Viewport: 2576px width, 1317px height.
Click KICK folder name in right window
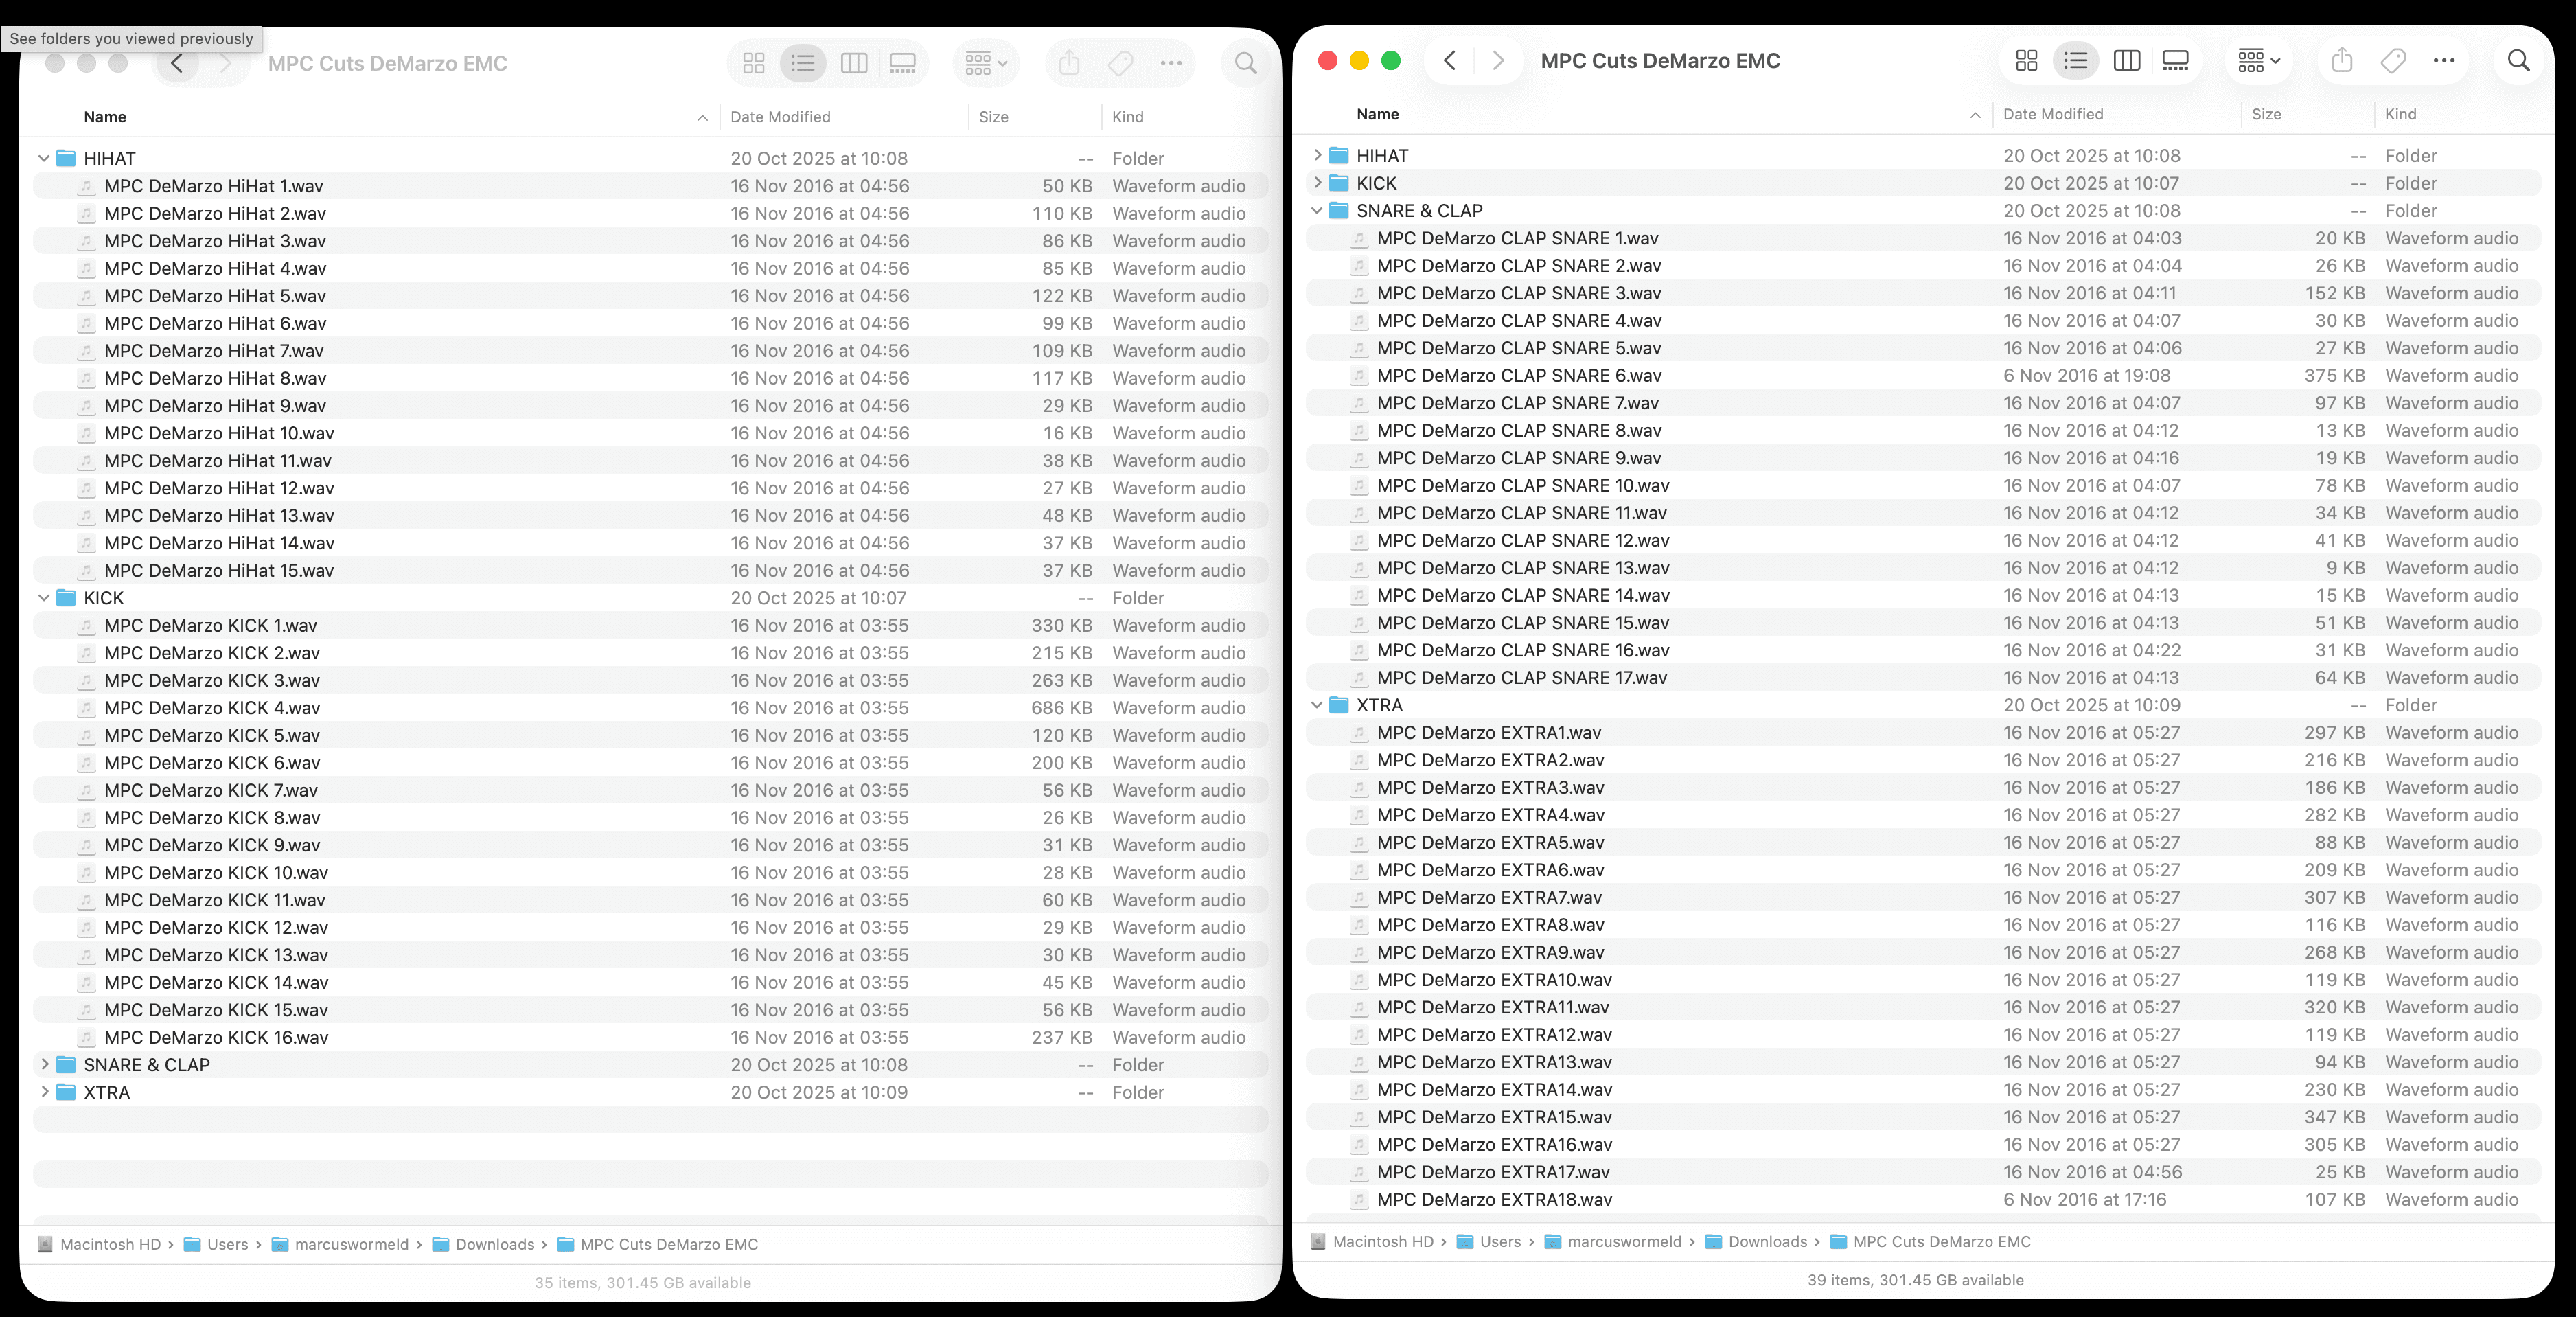point(1376,183)
